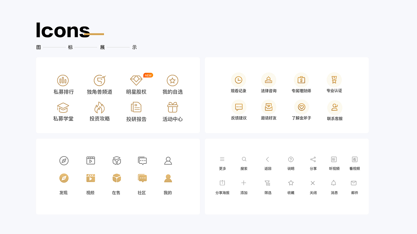417x234 pixels.
Task: Switch to the 发现 discover compass tab
Action: pyautogui.click(x=64, y=178)
